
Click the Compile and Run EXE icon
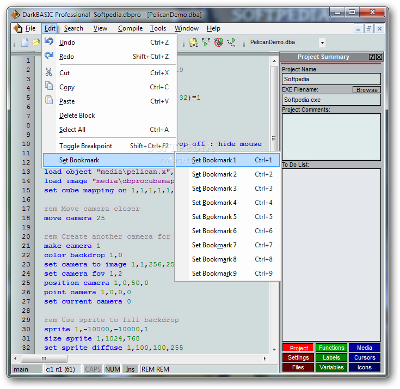coord(206,42)
